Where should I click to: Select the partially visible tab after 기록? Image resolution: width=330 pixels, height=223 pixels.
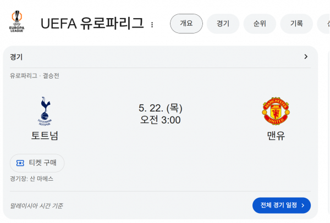click(324, 24)
